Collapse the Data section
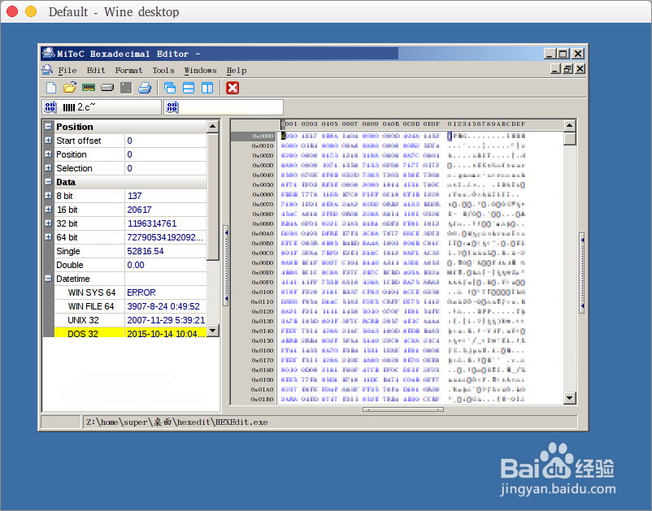The height and width of the screenshot is (511, 652). point(49,181)
